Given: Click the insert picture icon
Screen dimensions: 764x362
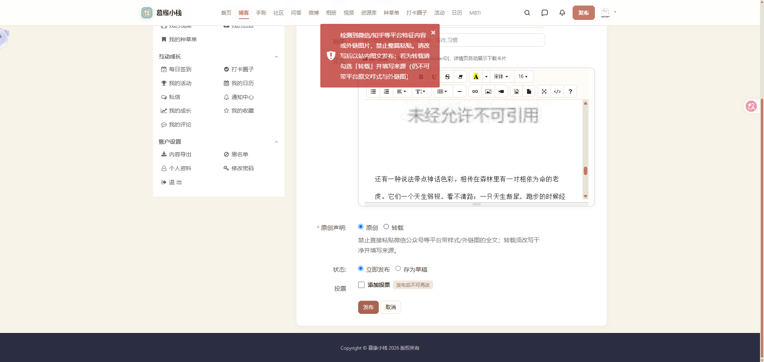Looking at the screenshot, I should [x=488, y=91].
